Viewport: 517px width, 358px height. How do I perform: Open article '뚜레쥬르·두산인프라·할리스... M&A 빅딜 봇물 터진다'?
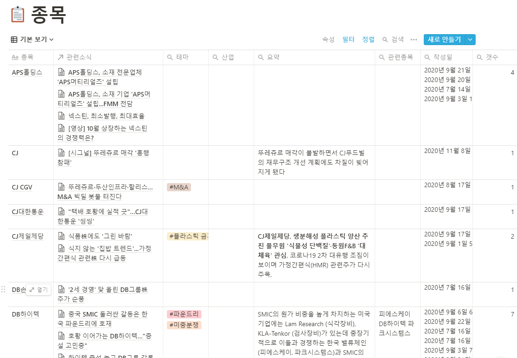(105, 192)
